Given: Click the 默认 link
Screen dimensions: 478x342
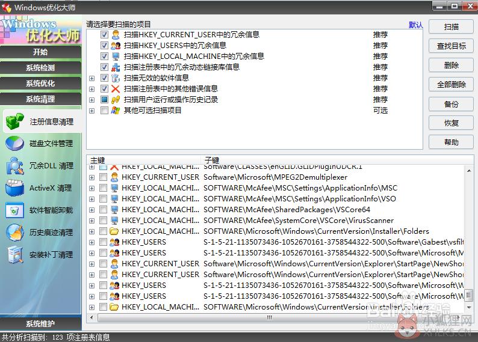Looking at the screenshot, I should (x=416, y=25).
